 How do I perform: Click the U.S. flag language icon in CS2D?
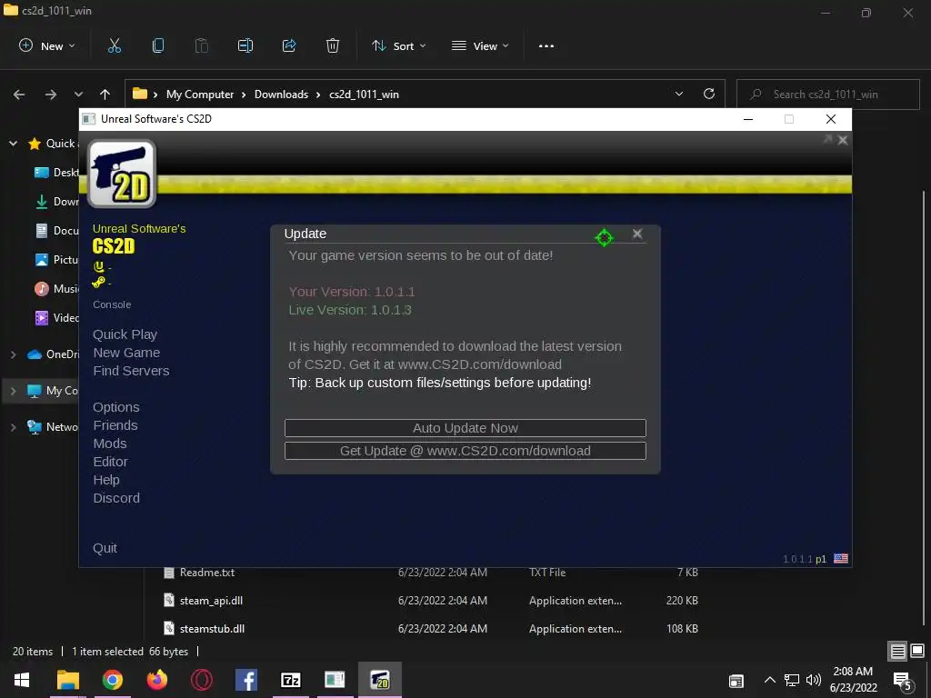coord(841,559)
